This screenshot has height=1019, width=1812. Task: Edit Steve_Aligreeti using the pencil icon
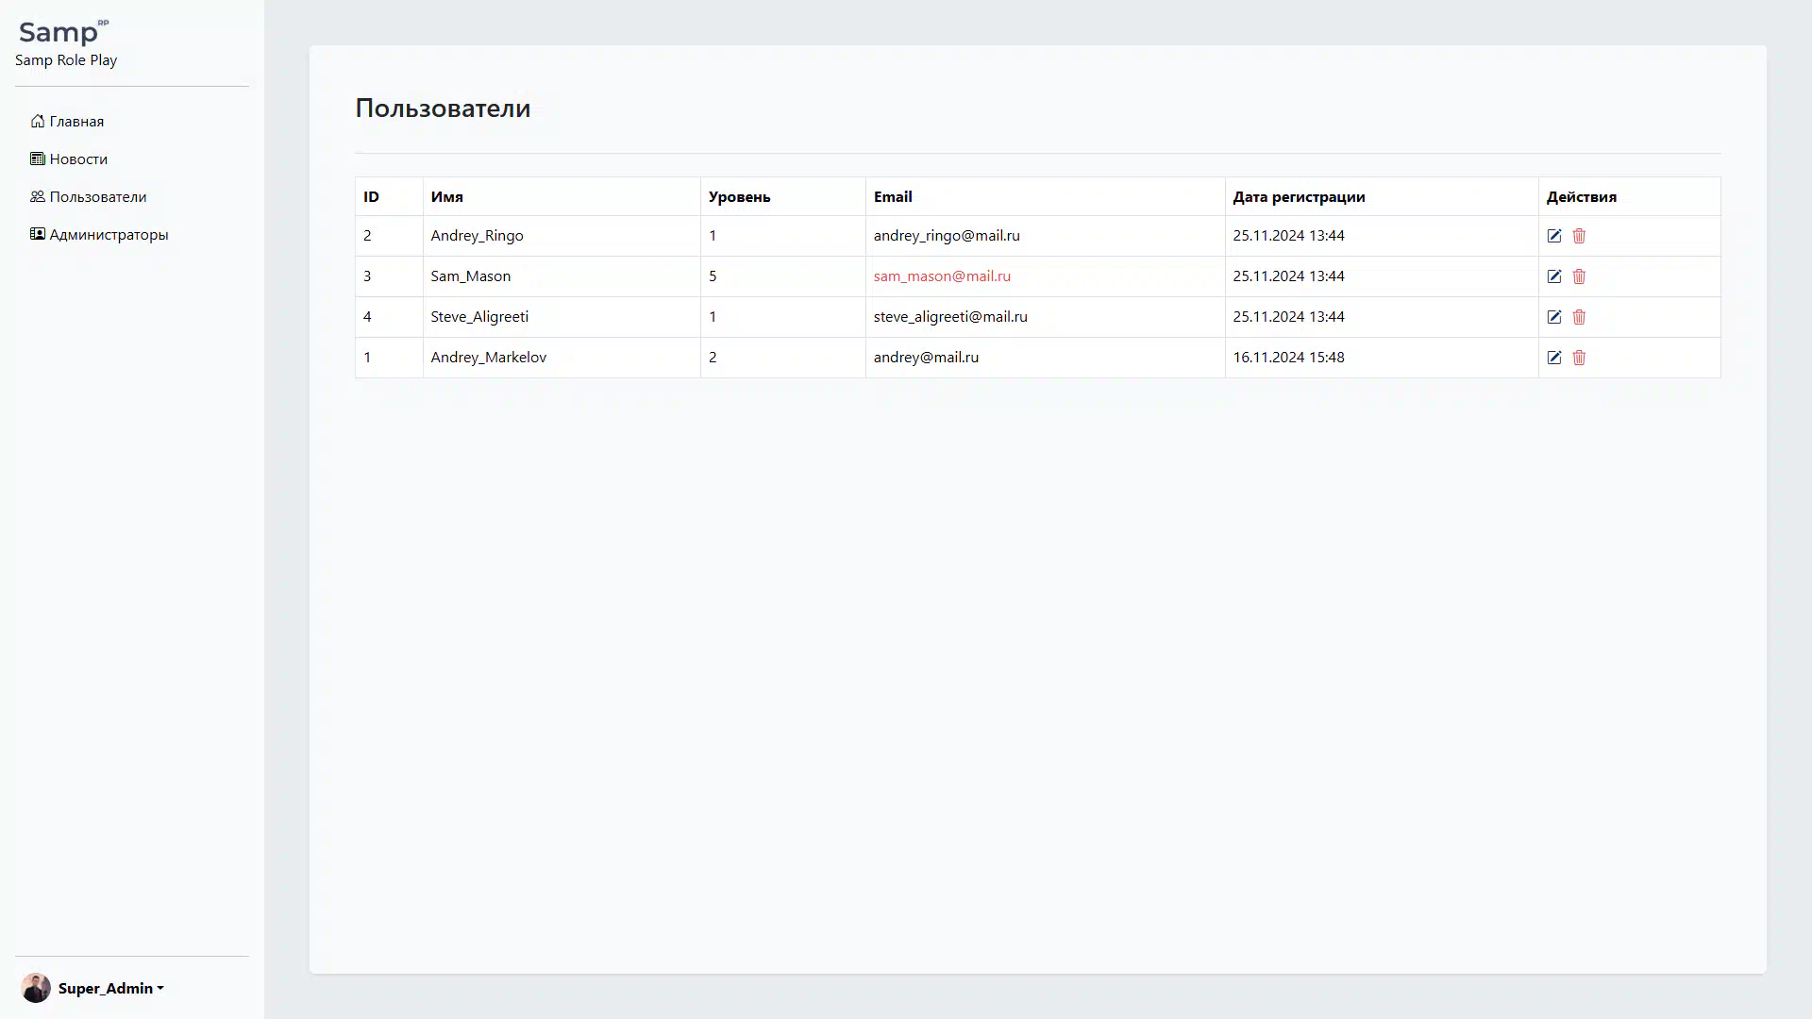(x=1554, y=317)
